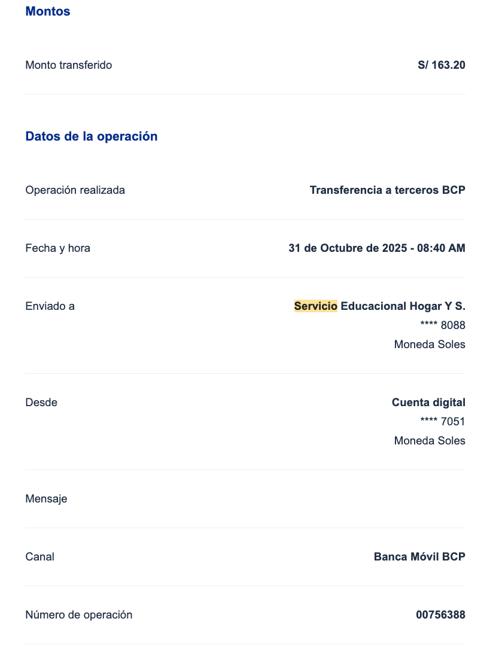
Task: Select the Banca Móvil BCP channel value
Action: [419, 557]
